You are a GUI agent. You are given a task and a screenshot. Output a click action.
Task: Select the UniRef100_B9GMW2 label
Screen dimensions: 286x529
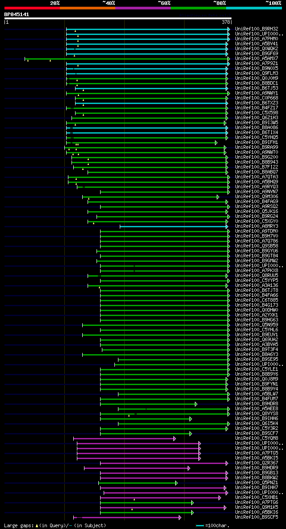(x=257, y=261)
